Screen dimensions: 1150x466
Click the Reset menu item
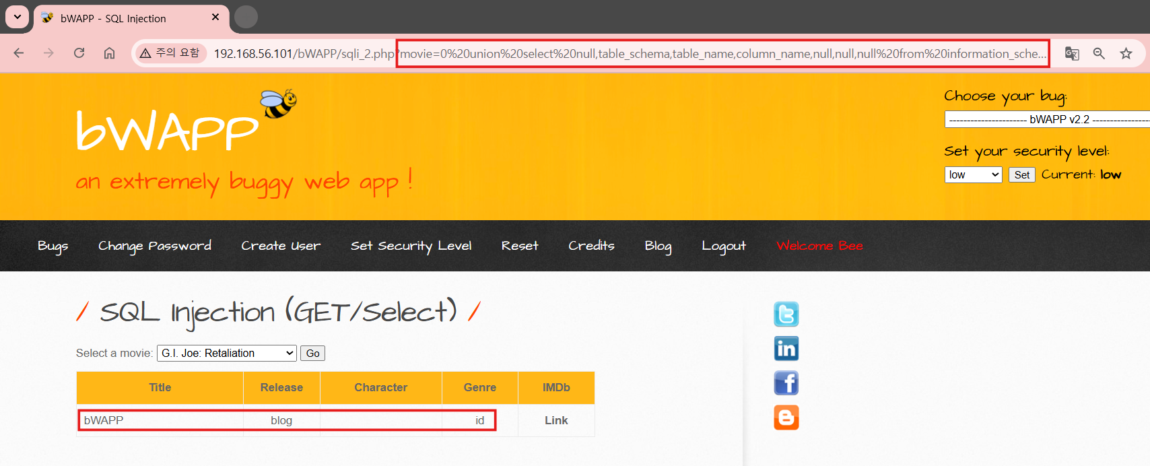click(520, 246)
